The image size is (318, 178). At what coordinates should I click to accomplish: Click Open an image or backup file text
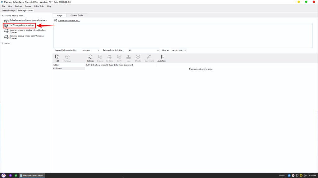click(28, 31)
